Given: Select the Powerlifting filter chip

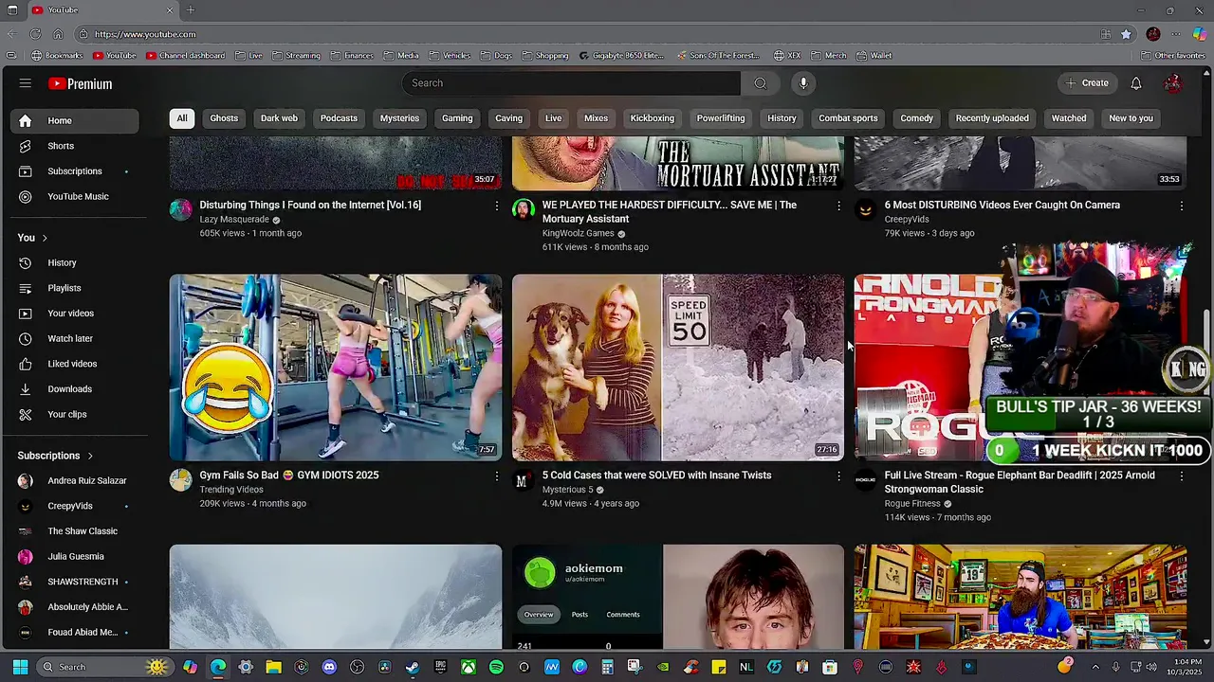Looking at the screenshot, I should [721, 118].
